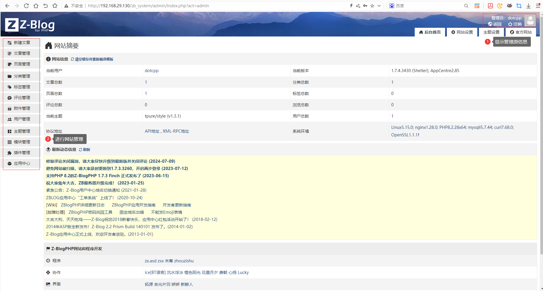The height and width of the screenshot is (291, 543).
Task: Click 注销 to log out
Action: click(515, 24)
